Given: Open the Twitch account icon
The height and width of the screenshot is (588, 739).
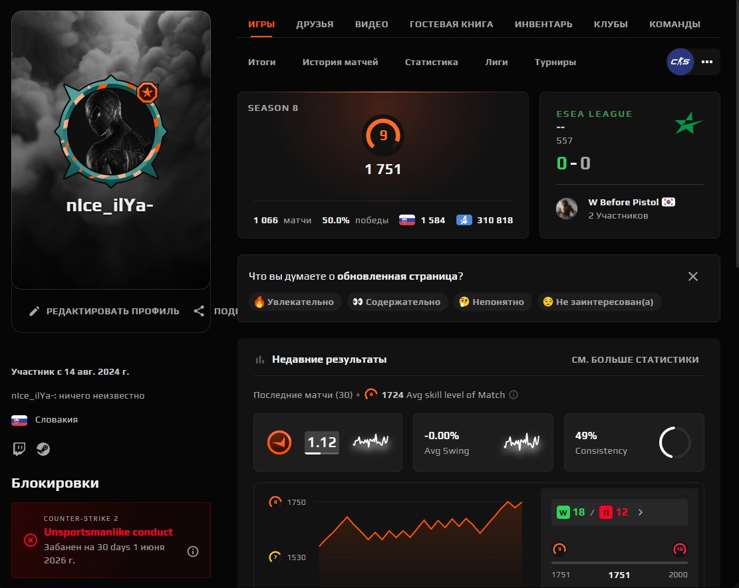Looking at the screenshot, I should click(19, 449).
